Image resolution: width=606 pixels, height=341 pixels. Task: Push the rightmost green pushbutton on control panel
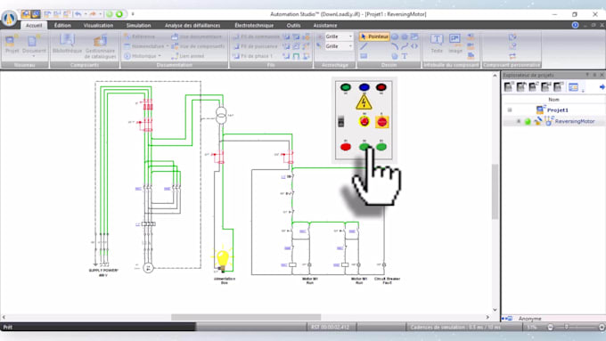coord(381,147)
